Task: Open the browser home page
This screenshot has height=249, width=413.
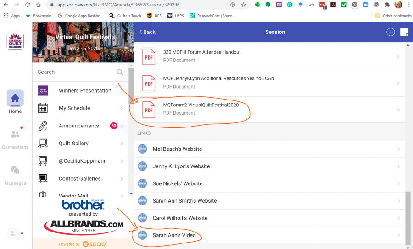Action: (39, 5)
